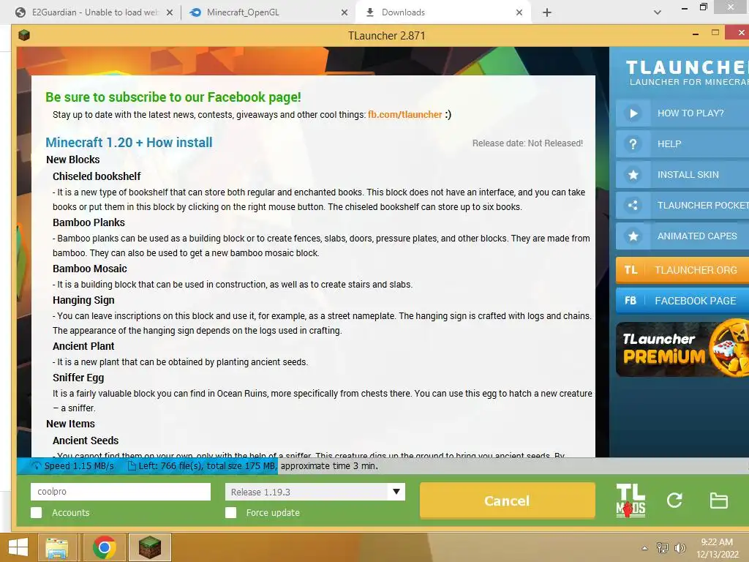
Task: Click the Facebook subscribe heading
Action: [173, 97]
